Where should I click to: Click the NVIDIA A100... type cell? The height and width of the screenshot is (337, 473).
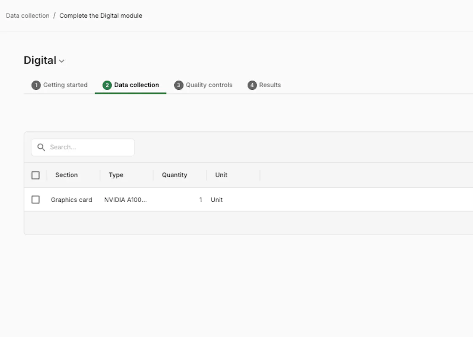(x=126, y=200)
